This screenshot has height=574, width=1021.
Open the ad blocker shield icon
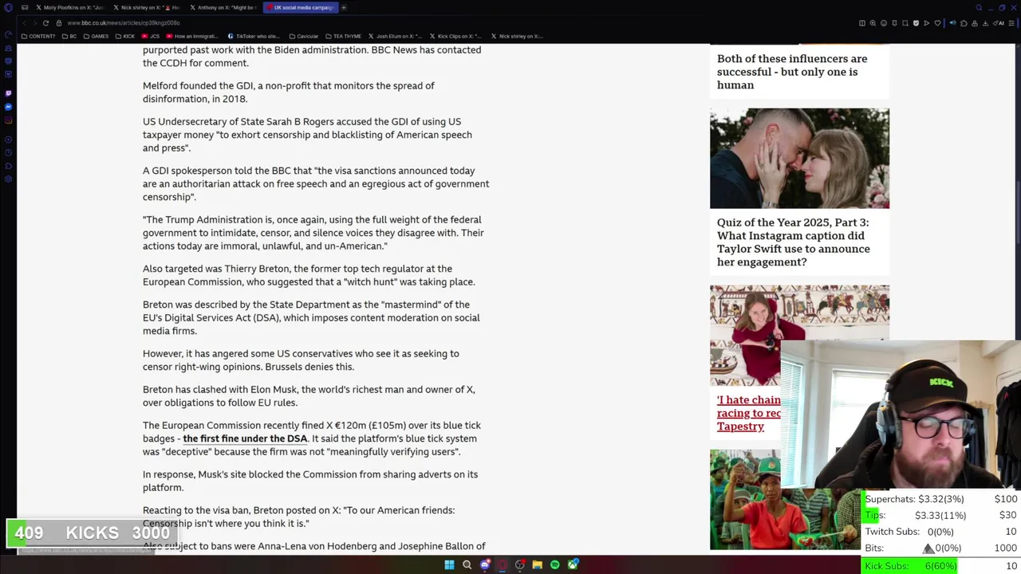click(916, 23)
